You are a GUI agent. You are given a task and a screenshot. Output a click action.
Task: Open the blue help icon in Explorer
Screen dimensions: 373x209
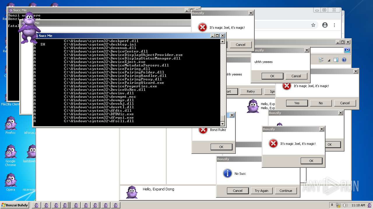click(x=344, y=60)
